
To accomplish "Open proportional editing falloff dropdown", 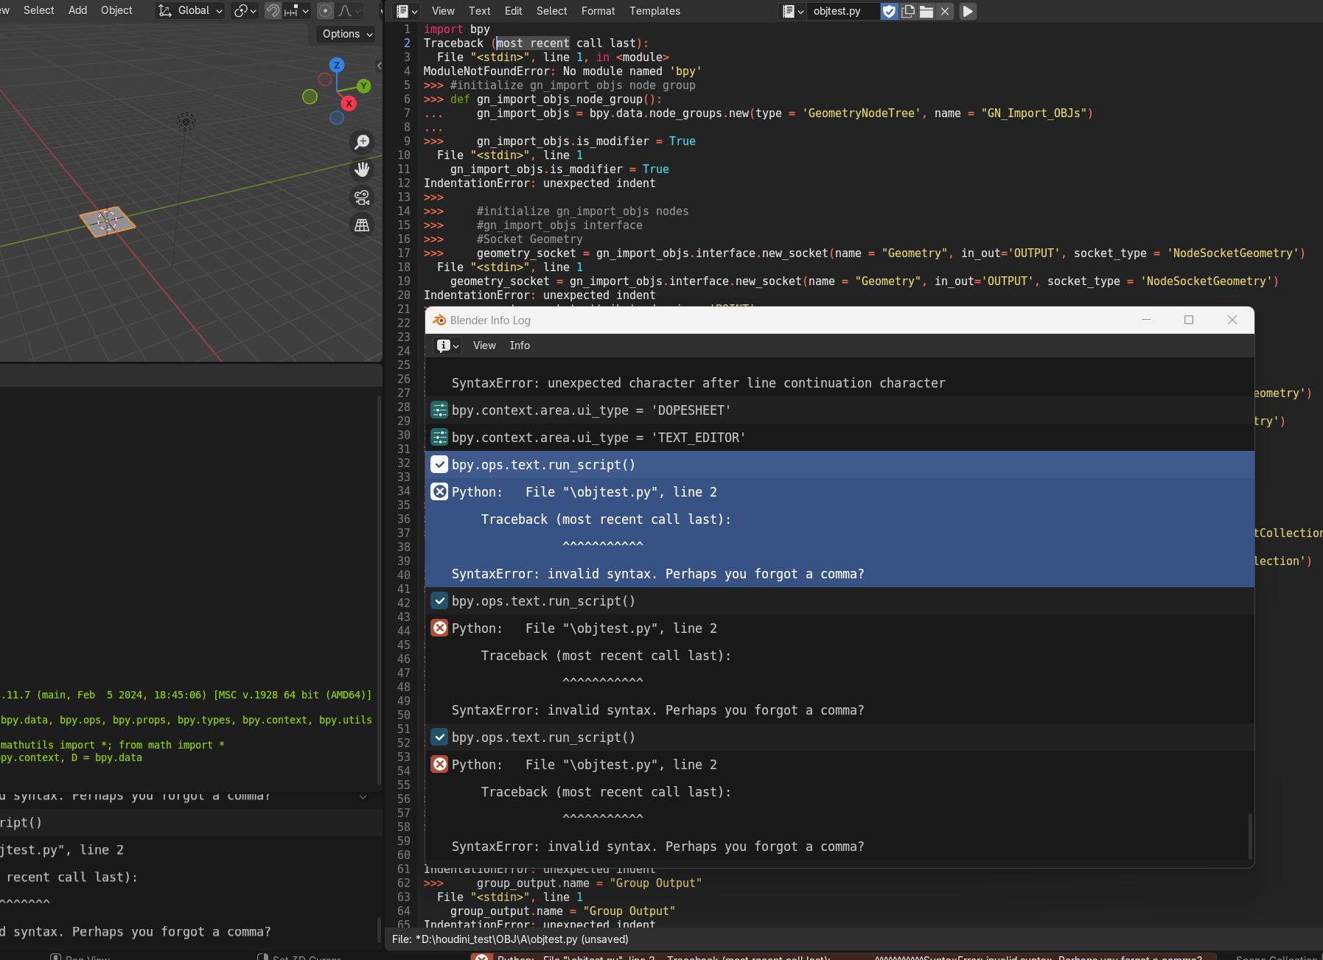I will [349, 10].
